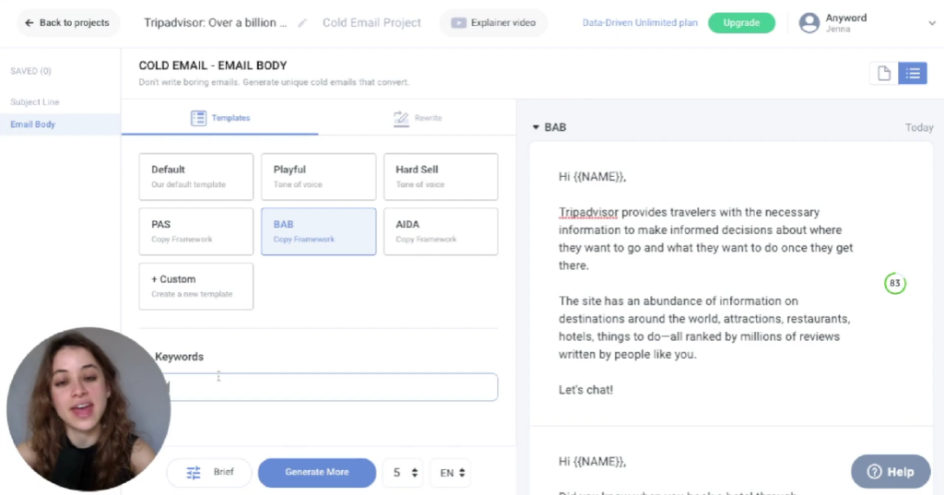The image size is (944, 495).
Task: Switch to the document view icon
Action: point(884,74)
